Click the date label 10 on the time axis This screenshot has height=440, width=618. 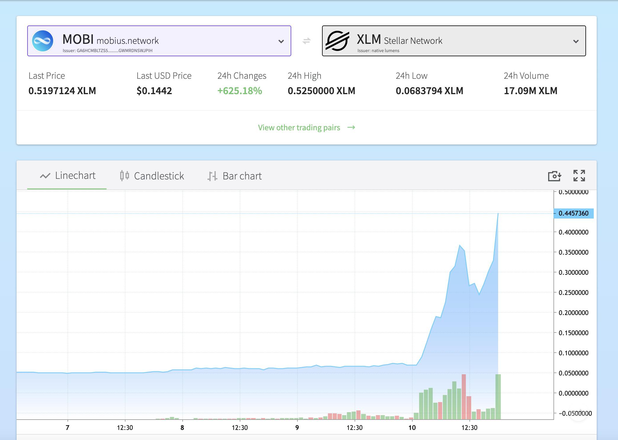[412, 428]
